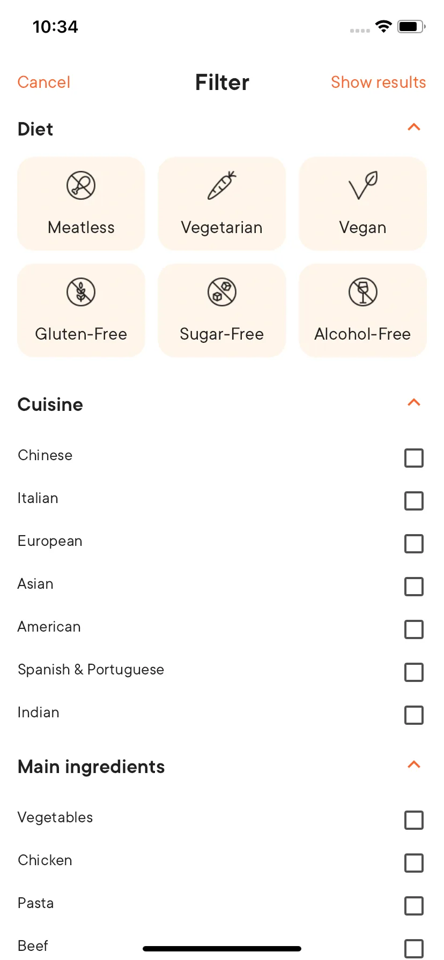The image size is (444, 960).
Task: Select the Indian cuisine label
Action: pyautogui.click(x=39, y=712)
